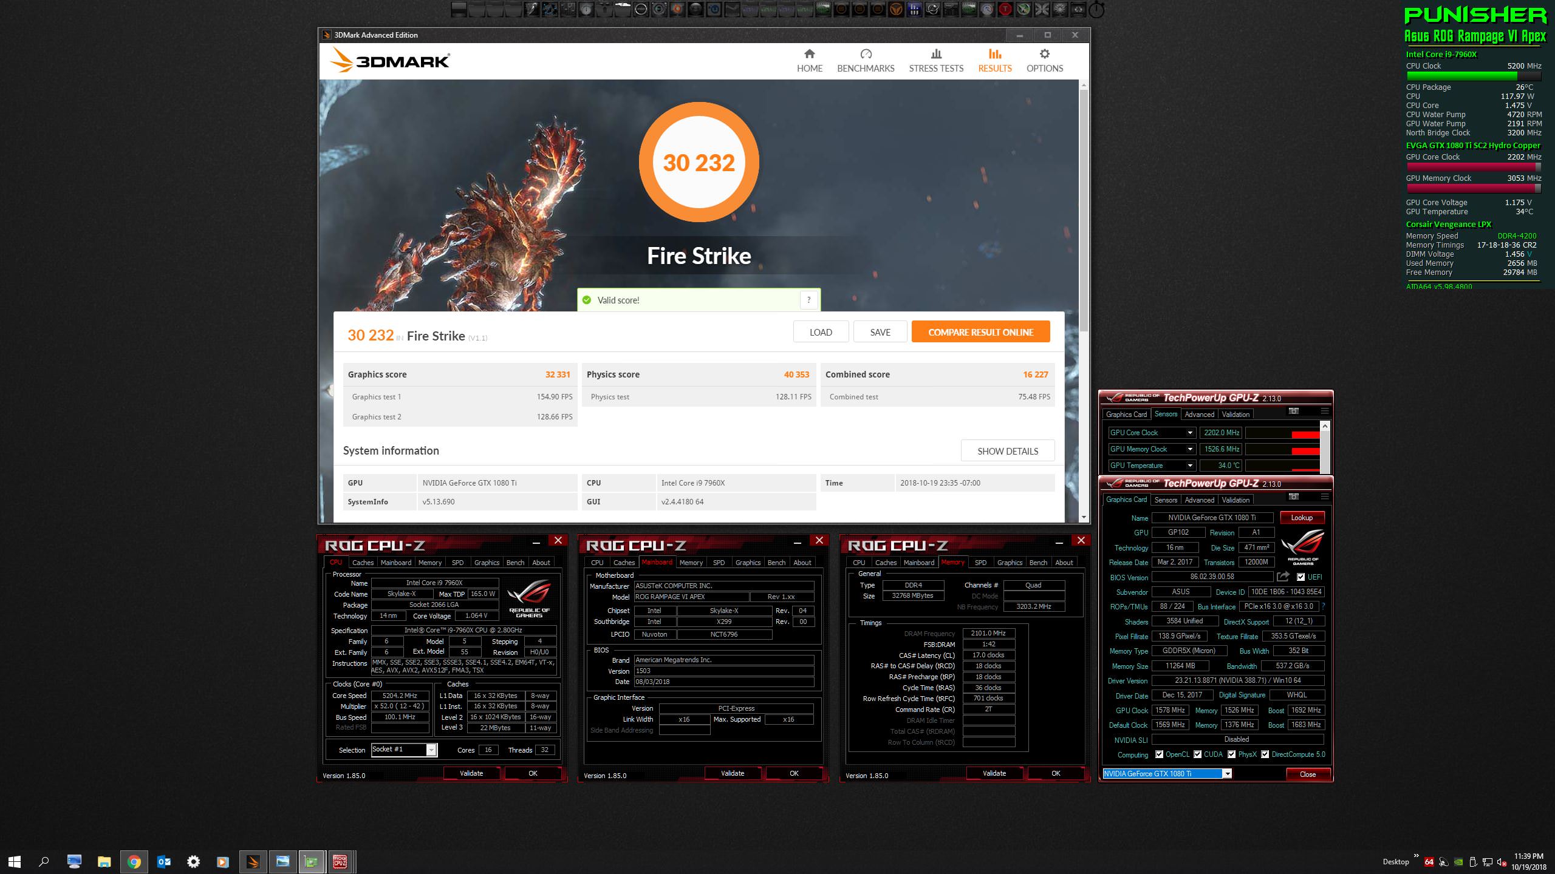Open ROG CPU-Z taskbar icon
The height and width of the screenshot is (874, 1555).
340,862
